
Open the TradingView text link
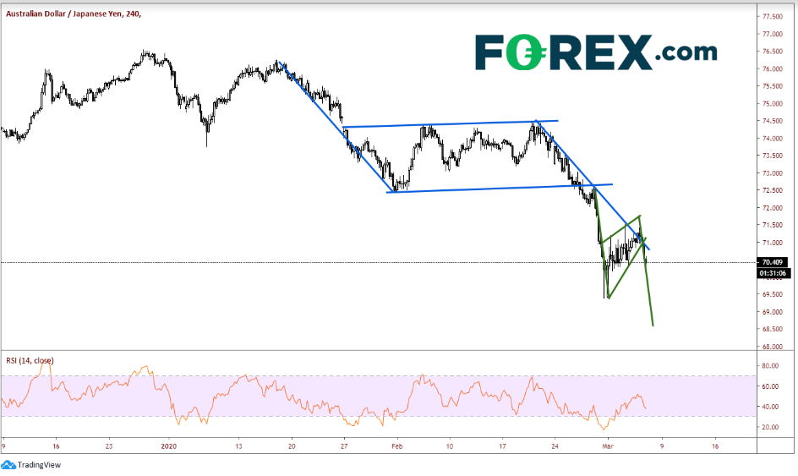click(x=39, y=465)
